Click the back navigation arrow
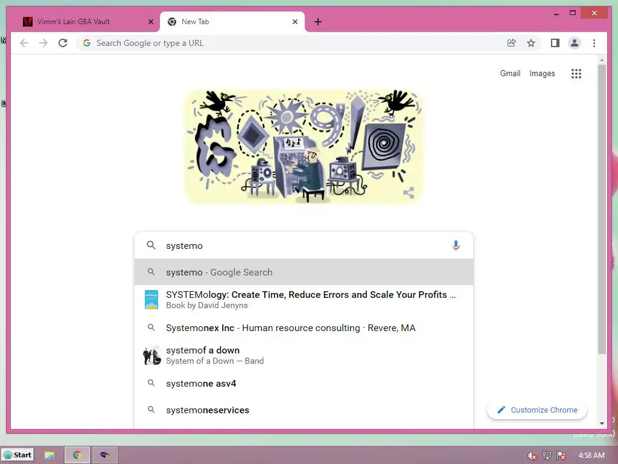This screenshot has width=618, height=464. pos(24,43)
